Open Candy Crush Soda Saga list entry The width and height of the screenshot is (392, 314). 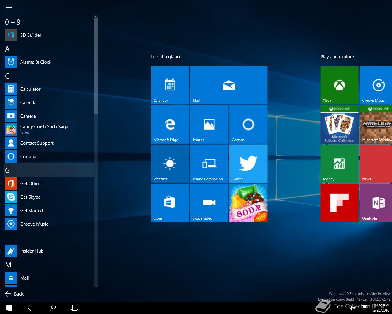(49, 129)
